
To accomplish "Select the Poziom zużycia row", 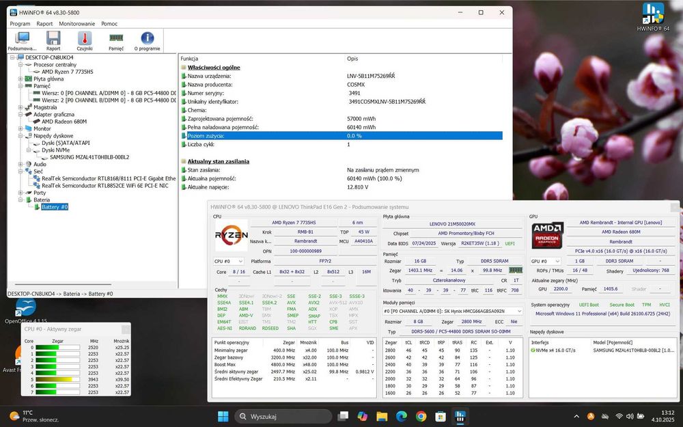I will point(341,135).
